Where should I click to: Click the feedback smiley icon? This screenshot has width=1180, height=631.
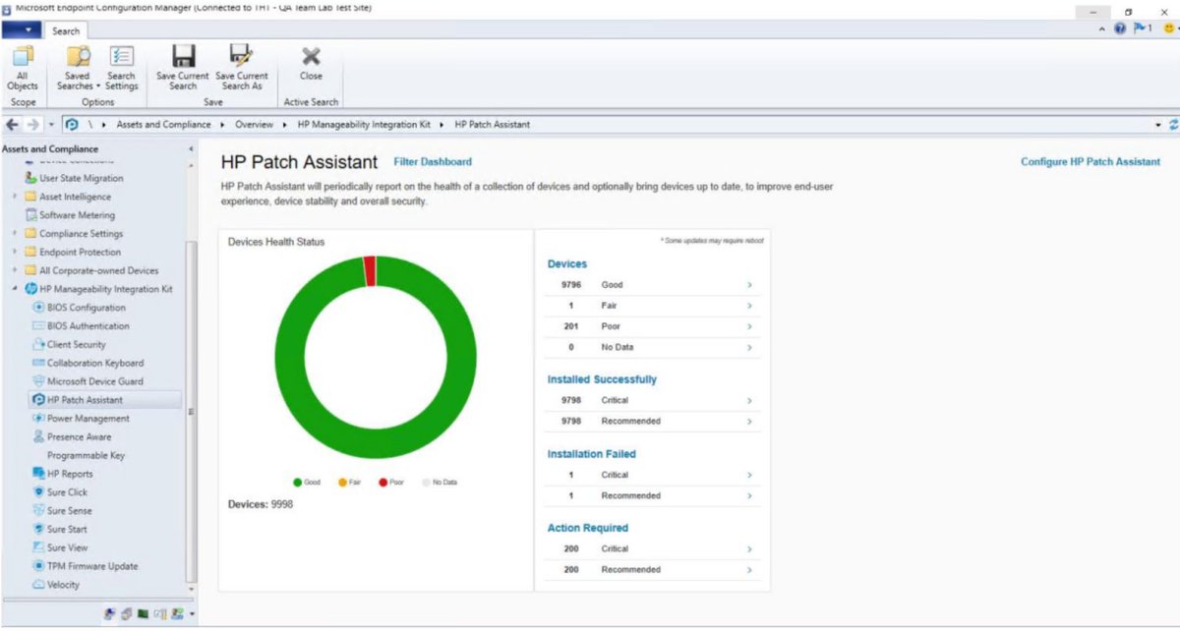1168,29
